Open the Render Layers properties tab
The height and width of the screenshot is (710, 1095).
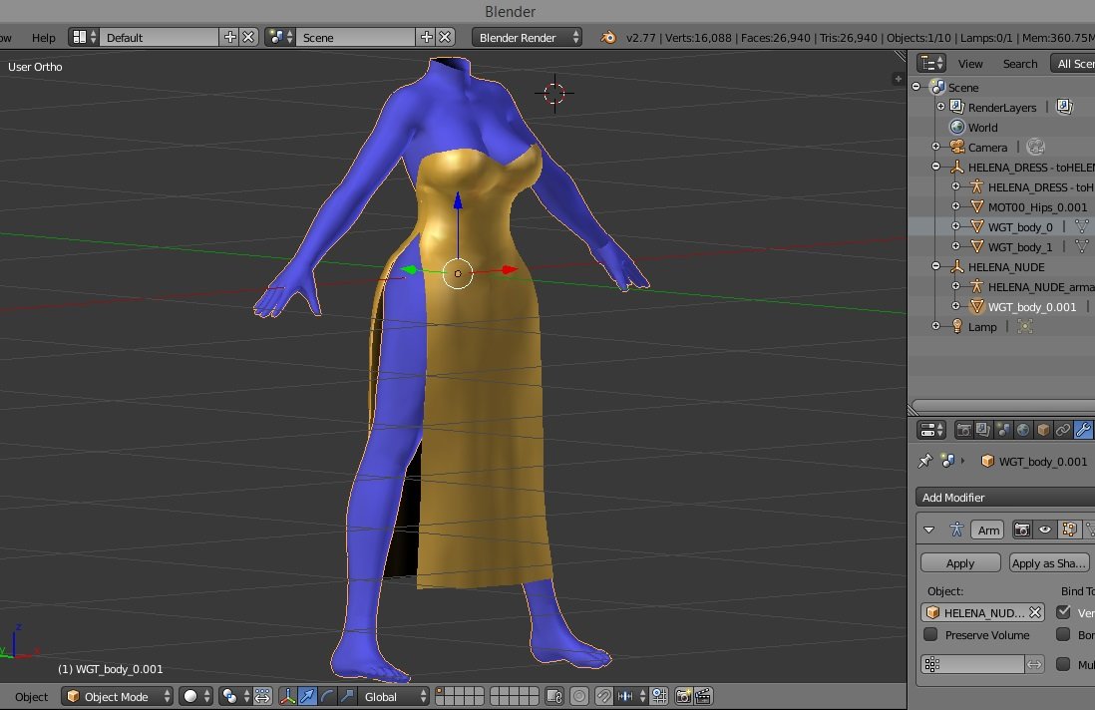click(983, 430)
